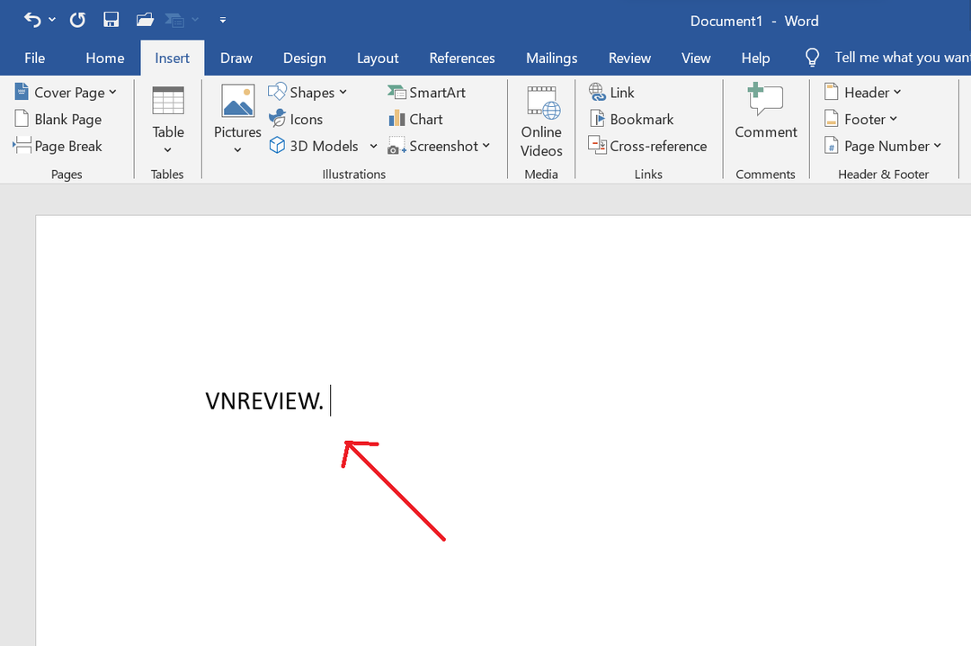
Task: Add a Bookmark
Action: pos(631,119)
